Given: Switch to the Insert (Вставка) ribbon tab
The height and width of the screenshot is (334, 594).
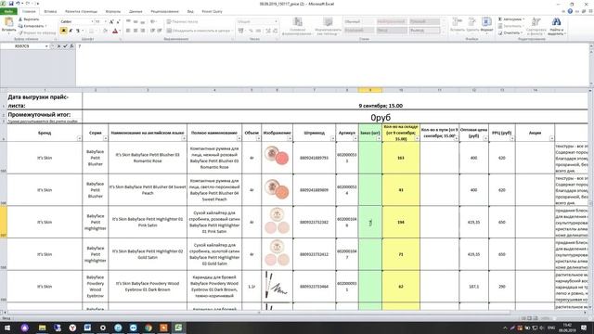Looking at the screenshot, I should 50,12.
